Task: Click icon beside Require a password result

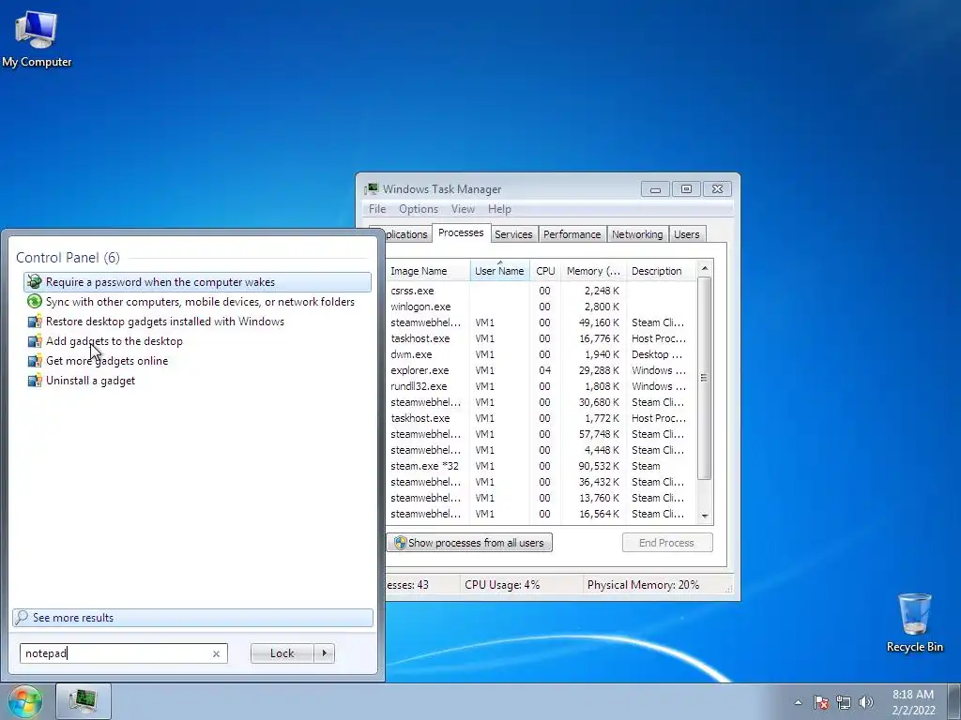Action: [x=35, y=282]
